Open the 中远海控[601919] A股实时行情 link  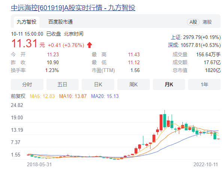point(73,8)
